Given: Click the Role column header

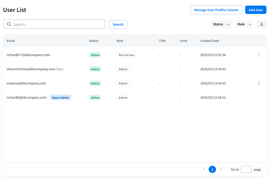Looking at the screenshot, I should tap(120, 41).
